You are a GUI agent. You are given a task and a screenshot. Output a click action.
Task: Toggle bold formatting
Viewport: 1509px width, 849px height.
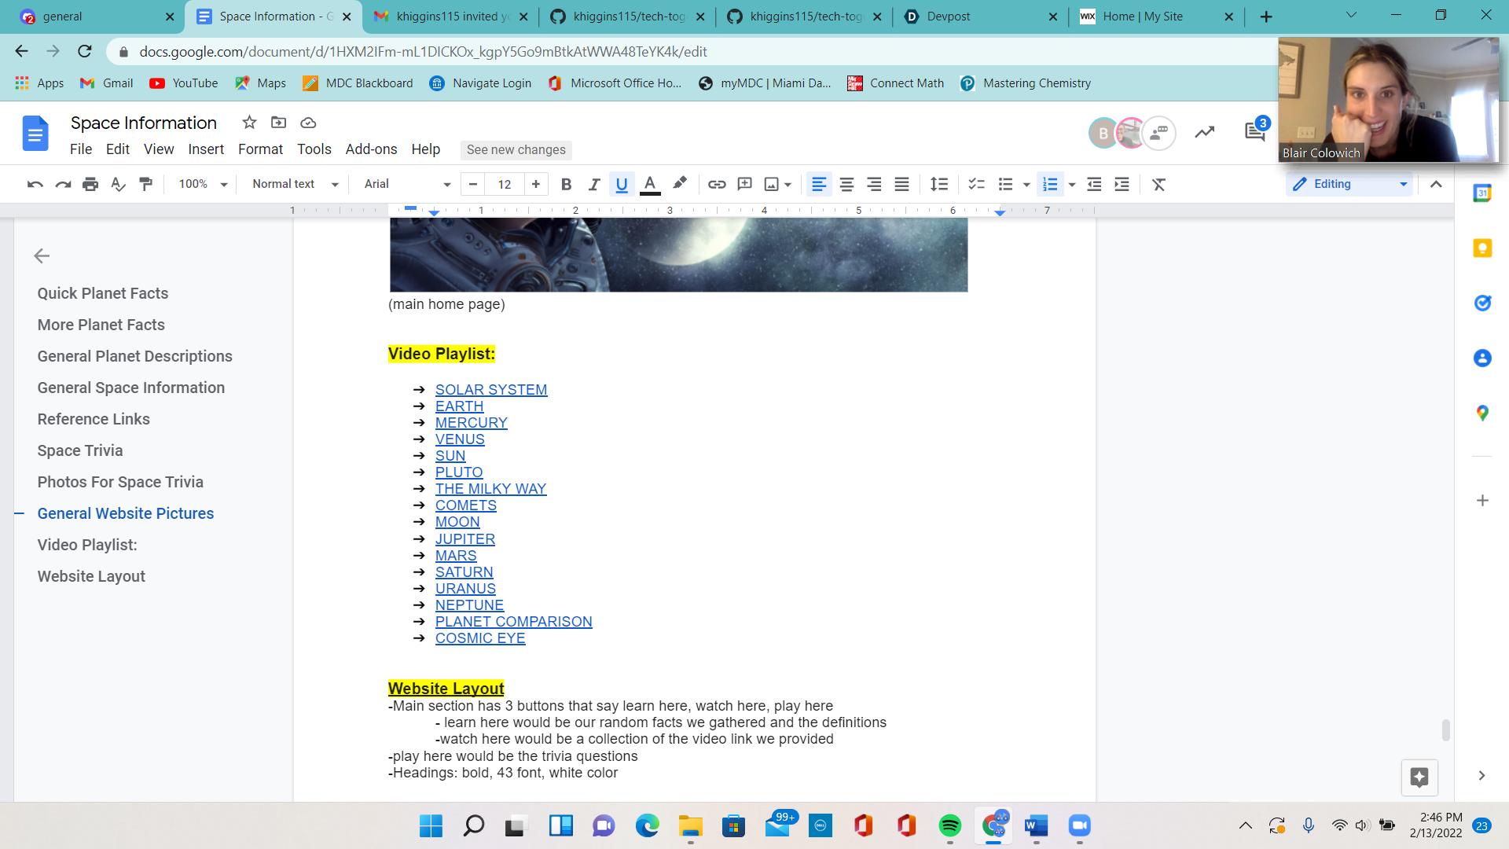click(x=566, y=184)
